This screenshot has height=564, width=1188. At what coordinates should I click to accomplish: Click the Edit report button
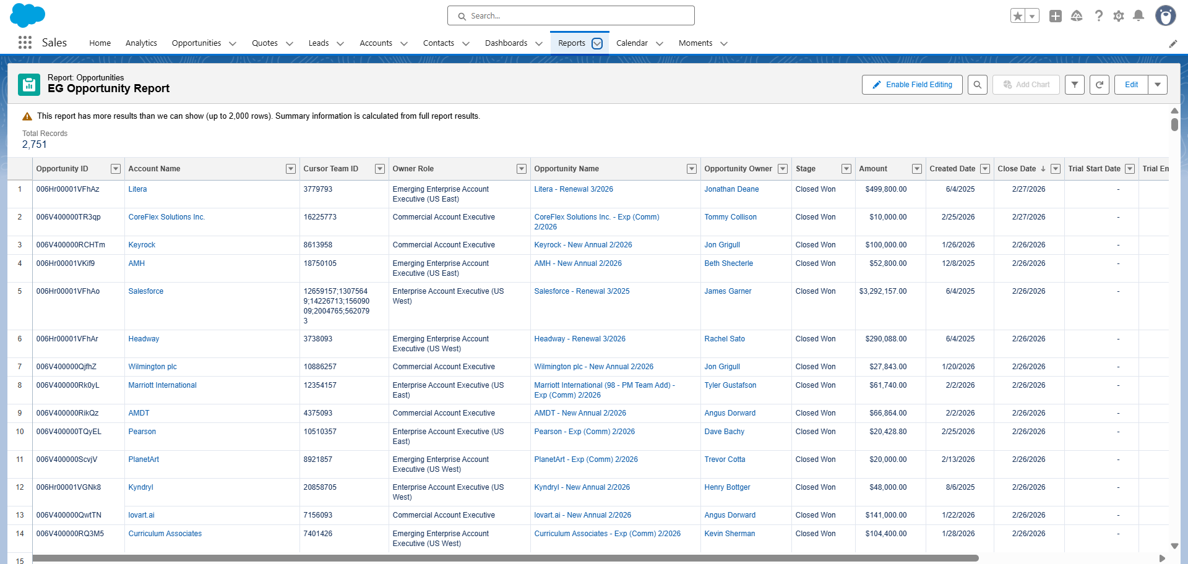[x=1131, y=85]
